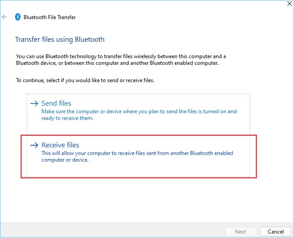Click the back arrow in the wizard header

(4, 17)
